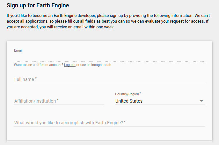Click the Affiliation/Institution input field
The image size is (219, 145).
59,101
